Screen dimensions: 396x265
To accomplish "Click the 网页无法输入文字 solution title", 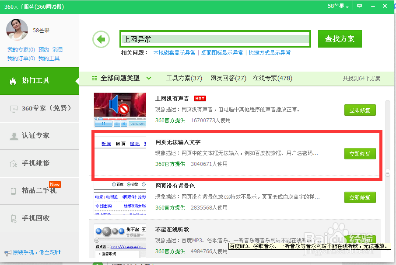I will 178,142.
